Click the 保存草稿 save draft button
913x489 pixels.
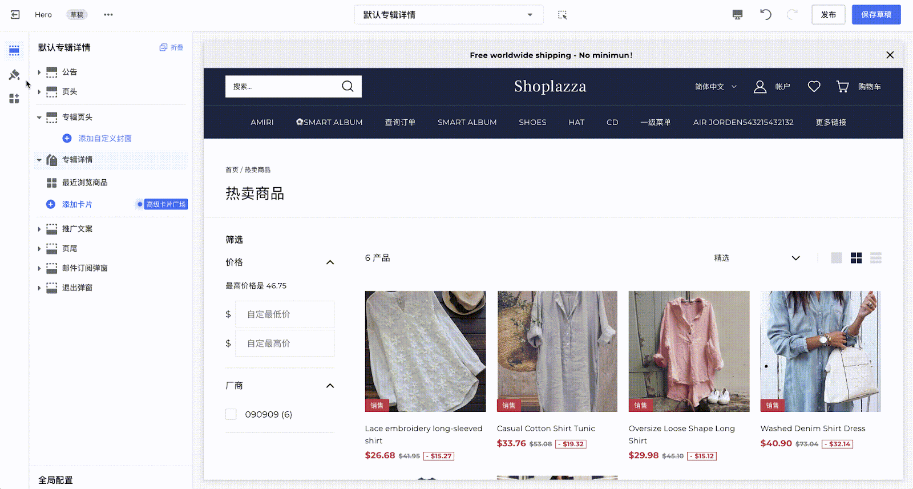click(x=876, y=15)
